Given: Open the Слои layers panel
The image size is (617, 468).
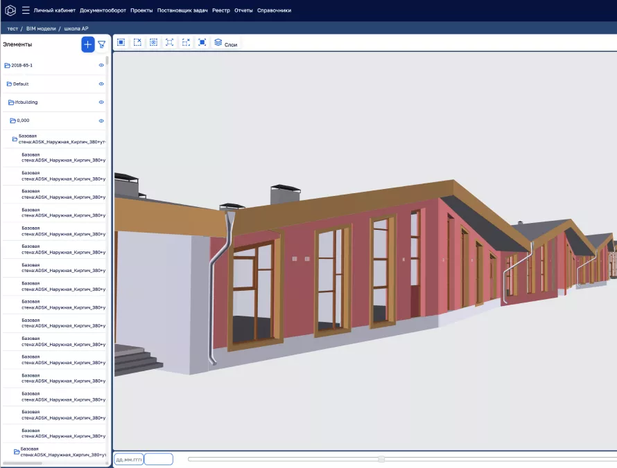Looking at the screenshot, I should tap(226, 43).
